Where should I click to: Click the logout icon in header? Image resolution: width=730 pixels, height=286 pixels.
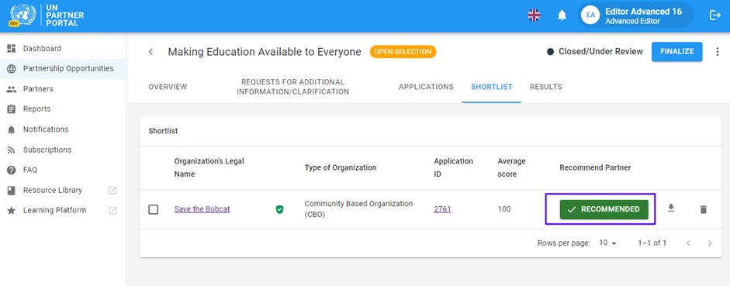tap(714, 16)
